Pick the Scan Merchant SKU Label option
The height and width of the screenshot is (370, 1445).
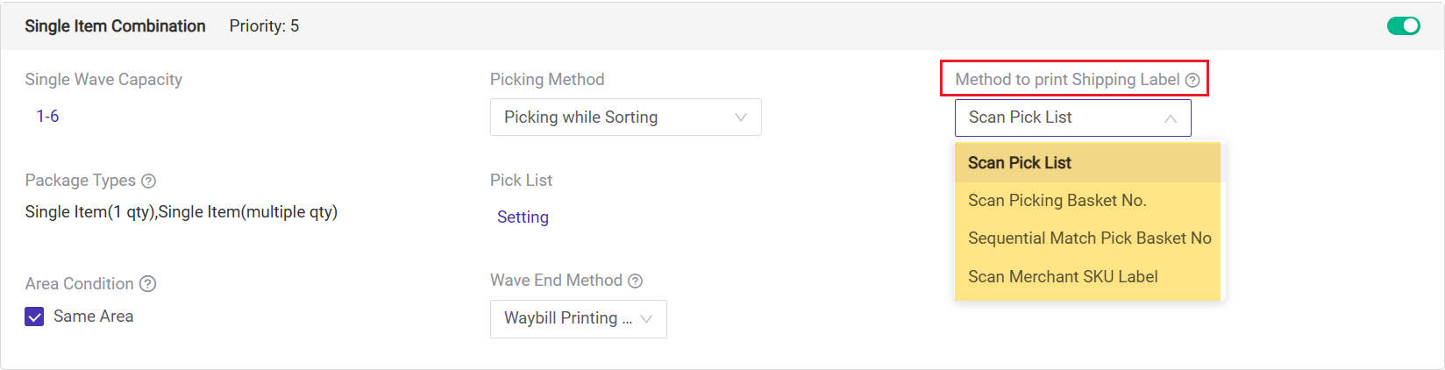click(1063, 277)
